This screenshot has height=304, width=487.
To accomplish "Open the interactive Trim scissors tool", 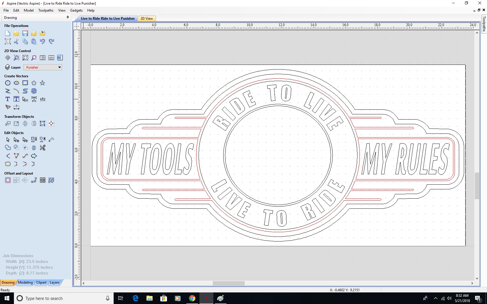I will click(x=43, y=148).
